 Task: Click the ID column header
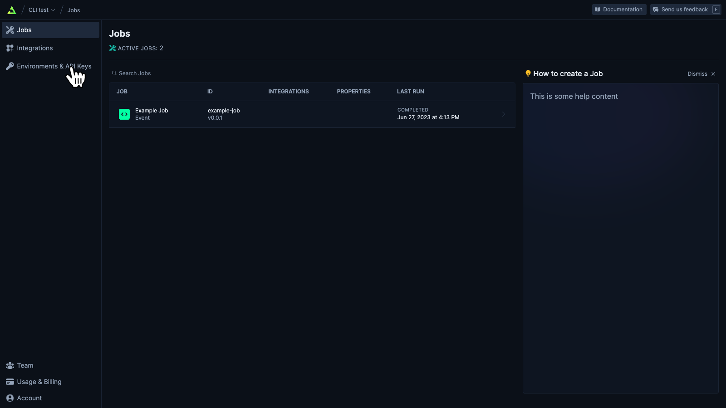point(210,92)
